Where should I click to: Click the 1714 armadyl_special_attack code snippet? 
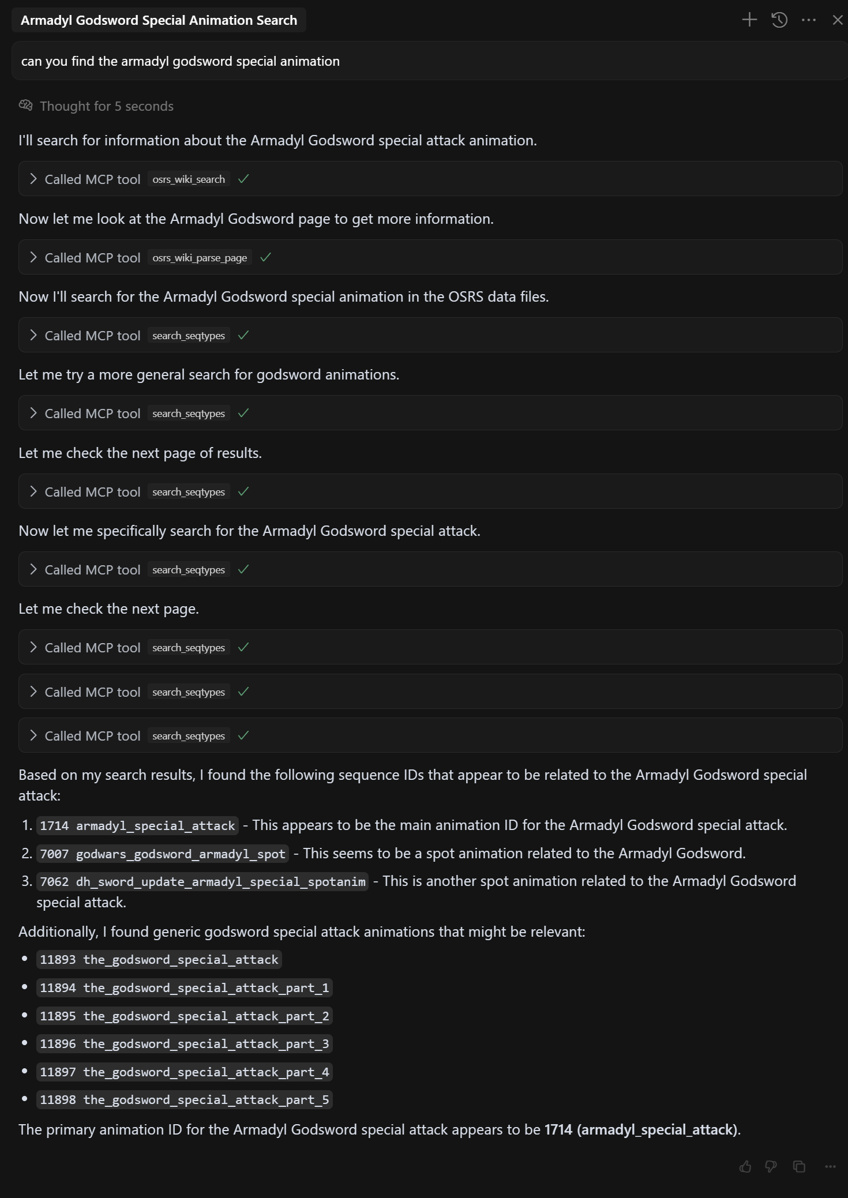pyautogui.click(x=137, y=825)
